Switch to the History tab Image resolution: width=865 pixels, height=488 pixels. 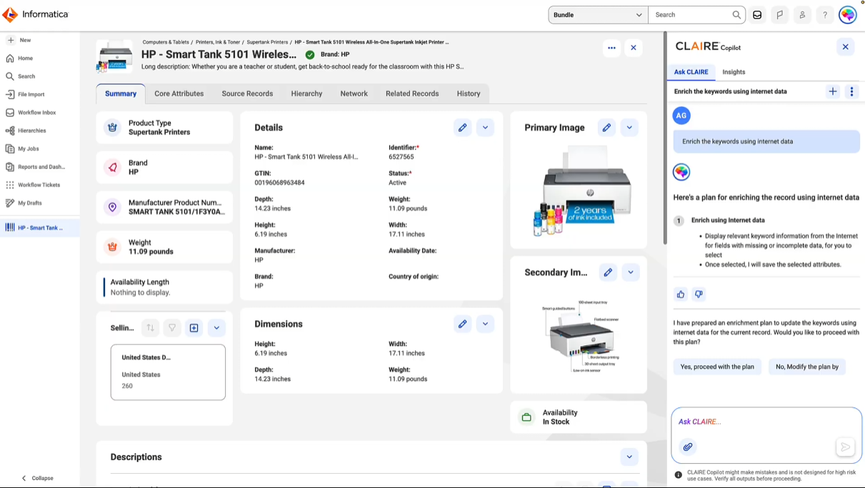click(x=469, y=93)
